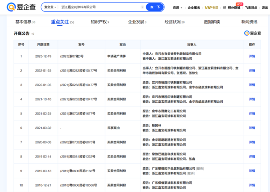The height and width of the screenshot is (192, 270).
Task: Click case number (2019)粤0606民初3165号
Action: click(x=78, y=171)
